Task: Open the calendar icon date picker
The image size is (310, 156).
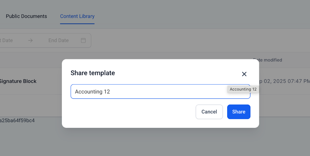Action: coord(83,40)
